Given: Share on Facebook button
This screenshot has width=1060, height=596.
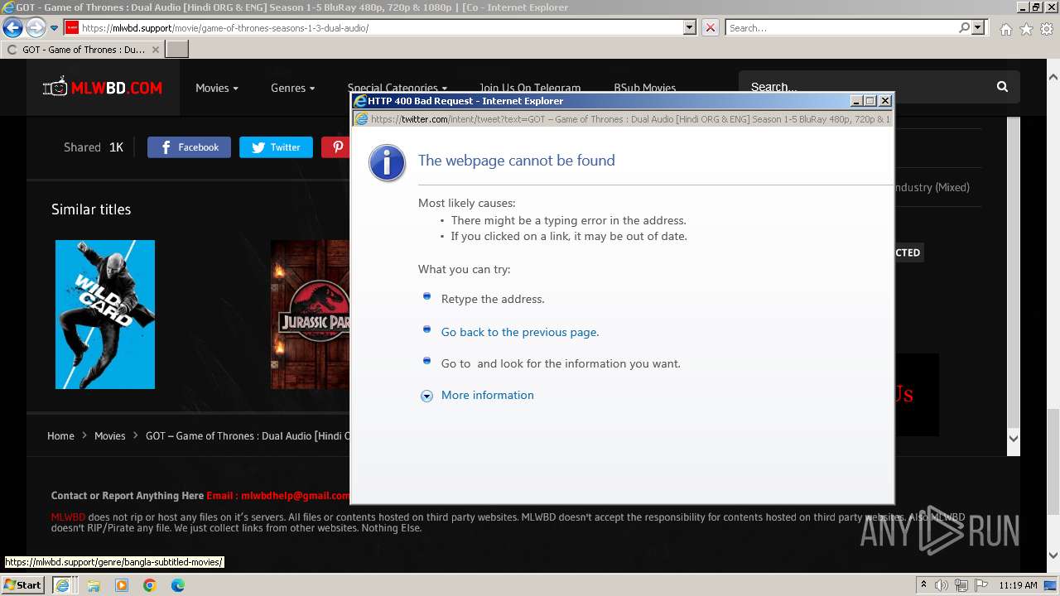Looking at the screenshot, I should pos(189,147).
